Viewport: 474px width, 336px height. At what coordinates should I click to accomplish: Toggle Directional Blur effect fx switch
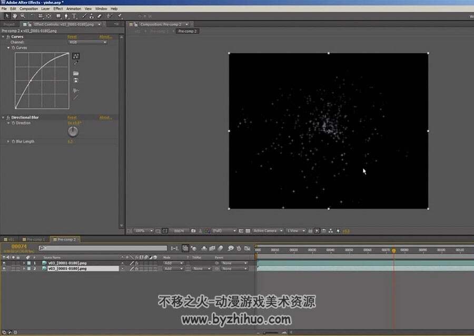point(8,117)
